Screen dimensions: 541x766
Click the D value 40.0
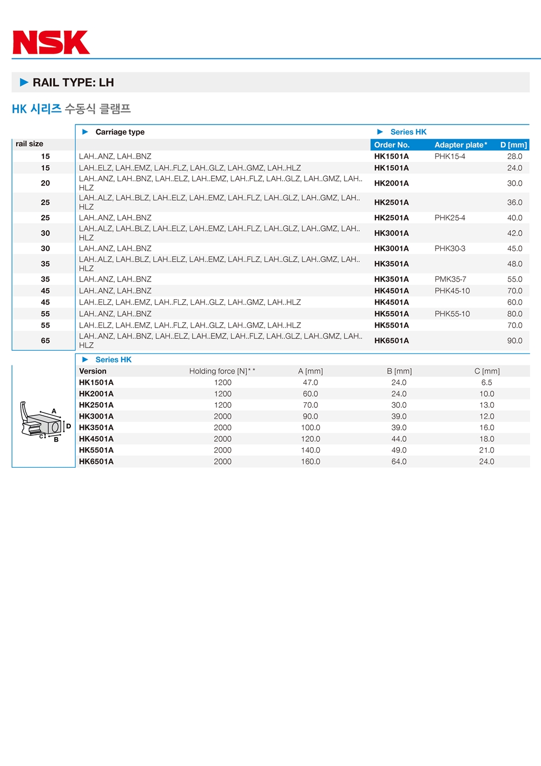[514, 218]
